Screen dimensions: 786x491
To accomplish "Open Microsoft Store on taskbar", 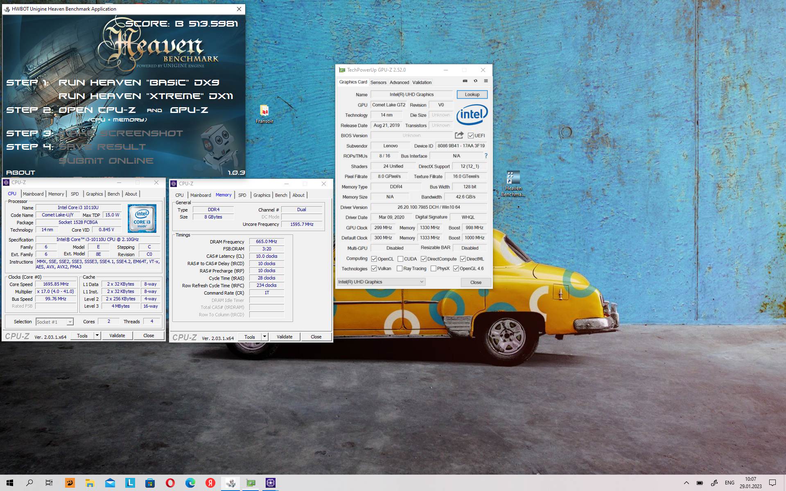I will point(150,483).
